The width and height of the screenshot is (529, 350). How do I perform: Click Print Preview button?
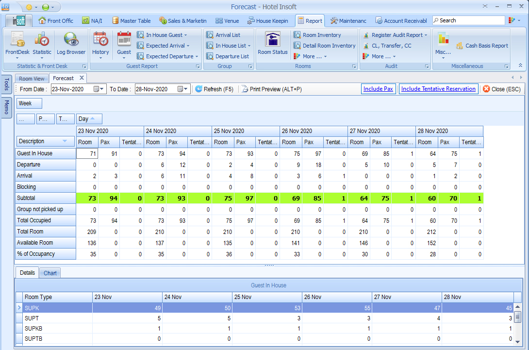point(272,89)
